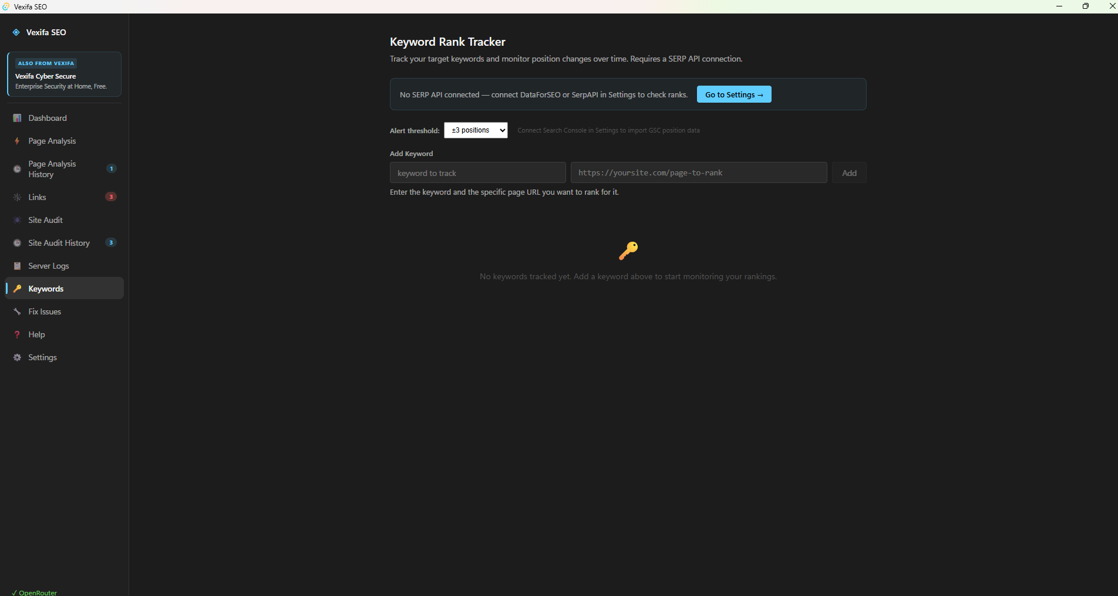
Task: Click the Links sidebar icon
Action: click(x=17, y=197)
